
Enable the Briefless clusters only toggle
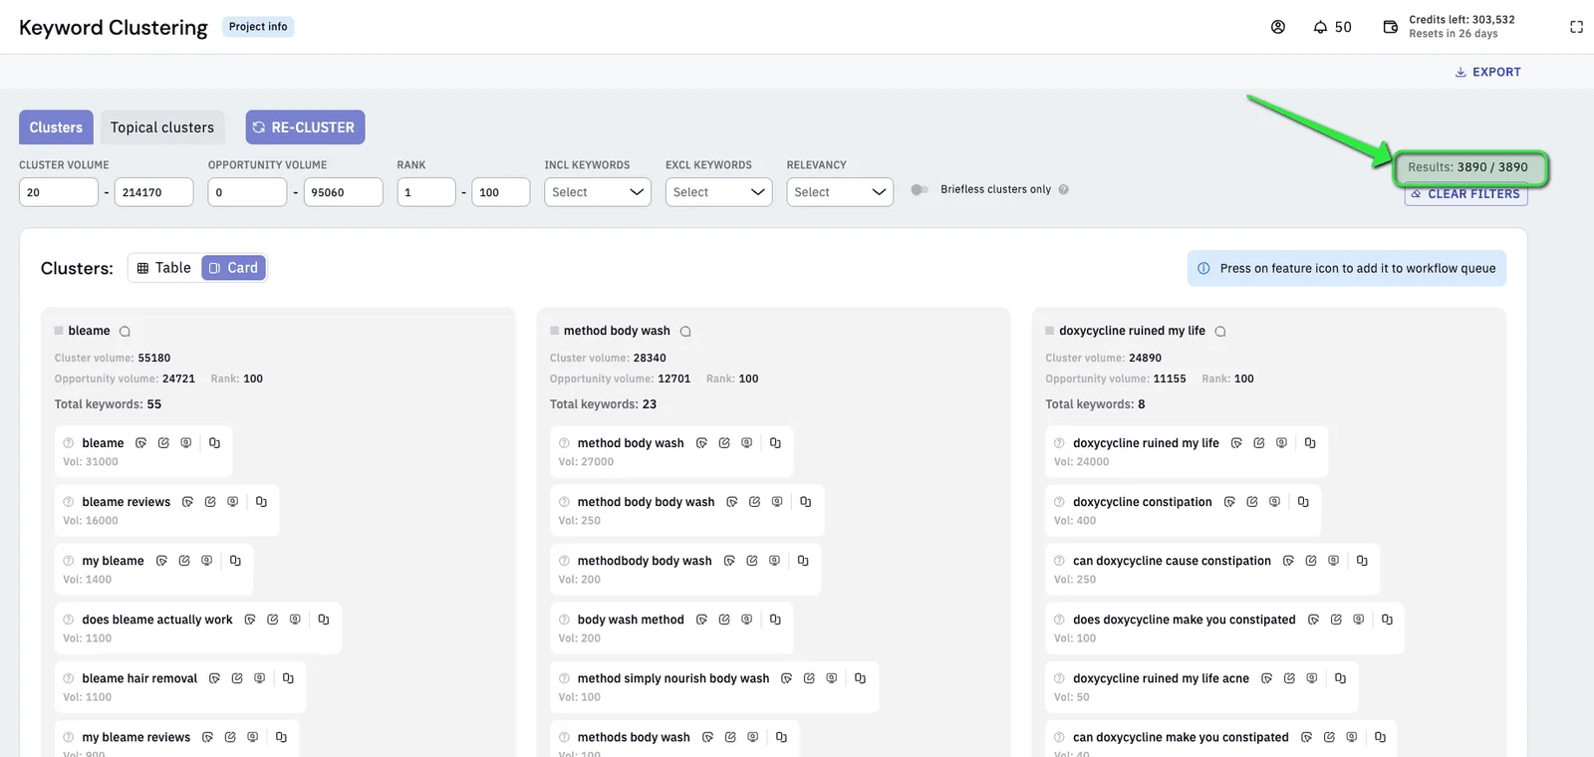[920, 189]
